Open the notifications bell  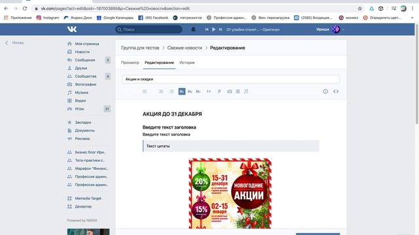click(193, 29)
